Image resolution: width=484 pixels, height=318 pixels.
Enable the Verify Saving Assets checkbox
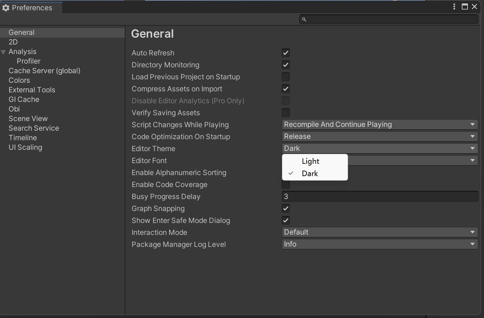pyautogui.click(x=286, y=113)
